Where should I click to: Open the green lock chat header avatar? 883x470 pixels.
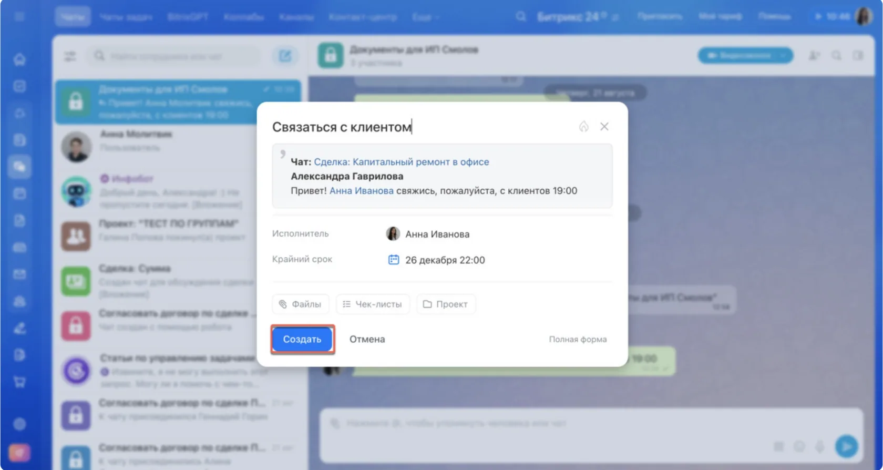coord(331,55)
